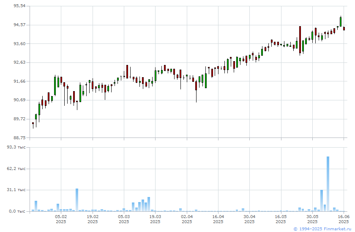355x232 pixels.
Task: Click the 05.03 2025 date label
Action: [x=124, y=219]
